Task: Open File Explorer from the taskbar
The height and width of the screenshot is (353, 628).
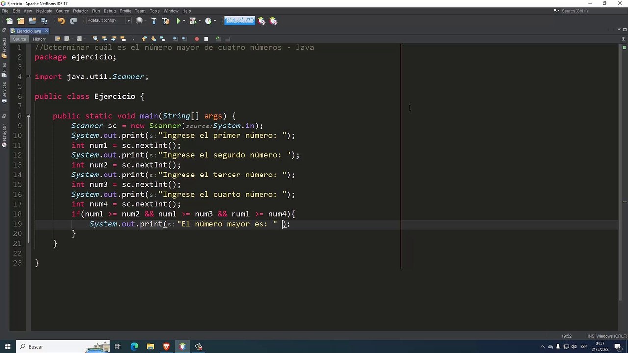Action: (x=150, y=347)
